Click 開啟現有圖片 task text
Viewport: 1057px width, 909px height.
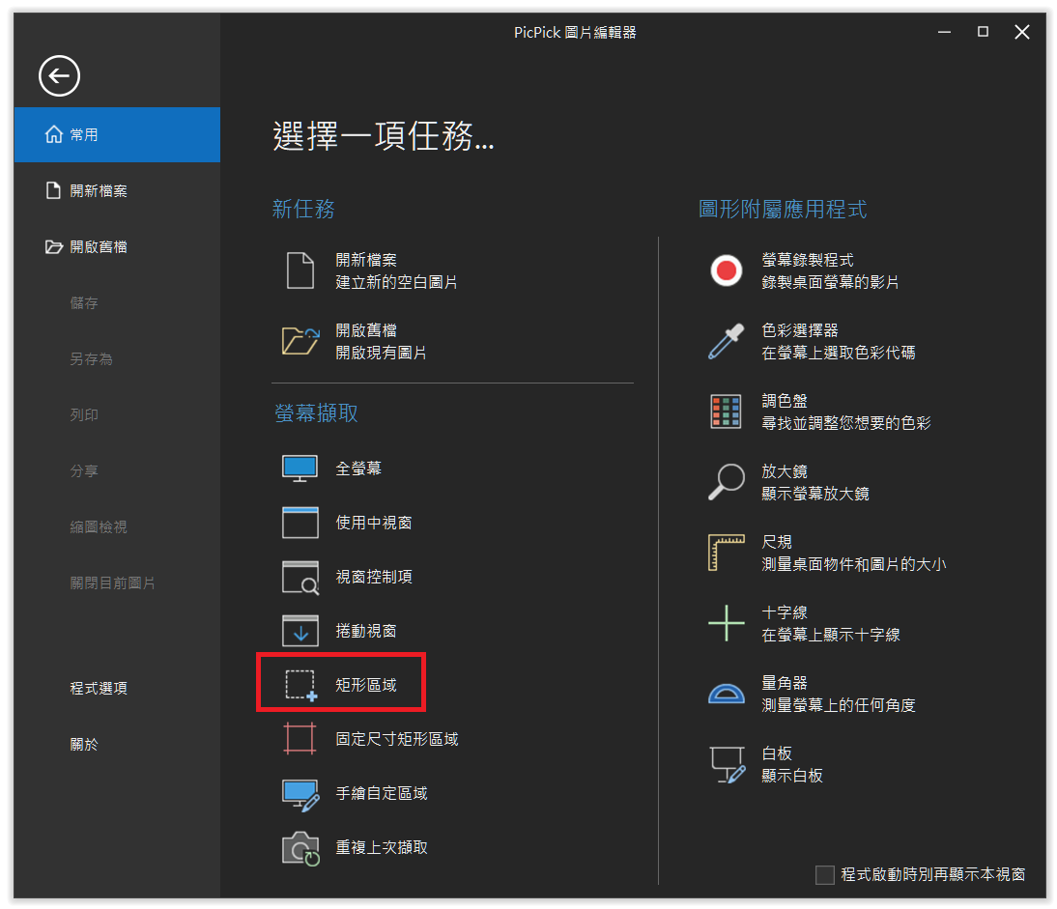pyautogui.click(x=381, y=353)
